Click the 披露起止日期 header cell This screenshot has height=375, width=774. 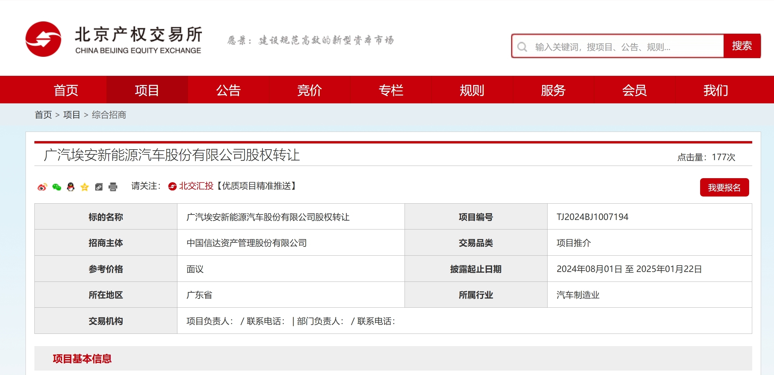[476, 269]
